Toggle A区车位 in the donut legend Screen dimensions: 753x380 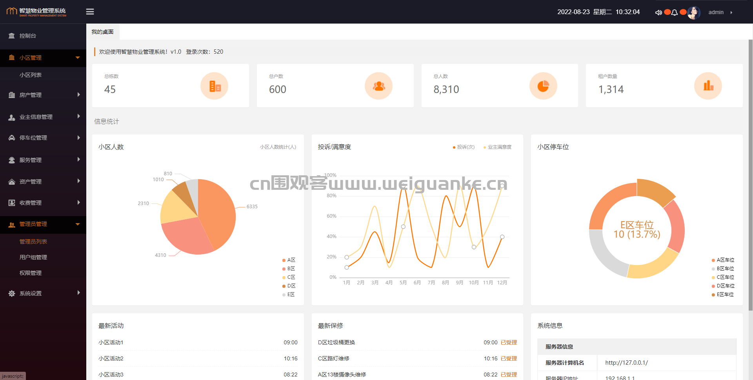pyautogui.click(x=723, y=260)
